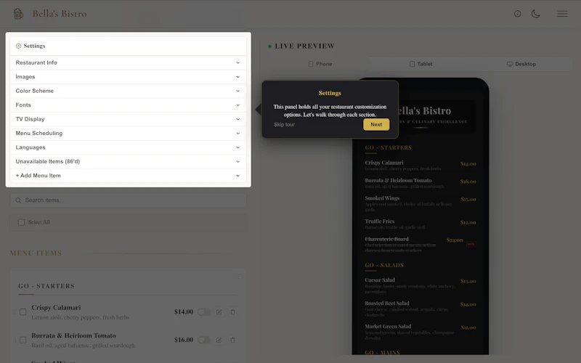Open the info icon in header

518,14
